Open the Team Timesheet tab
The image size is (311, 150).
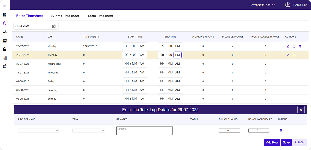tap(100, 16)
